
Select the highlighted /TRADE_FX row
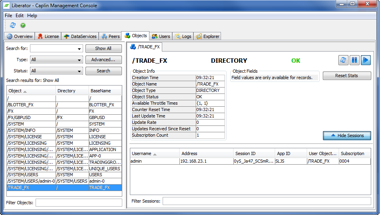click(64, 187)
